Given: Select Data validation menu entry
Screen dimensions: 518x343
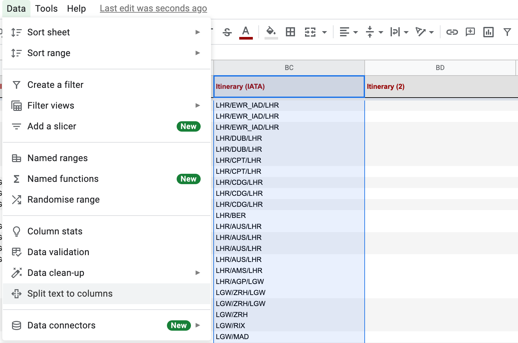Looking at the screenshot, I should [58, 252].
